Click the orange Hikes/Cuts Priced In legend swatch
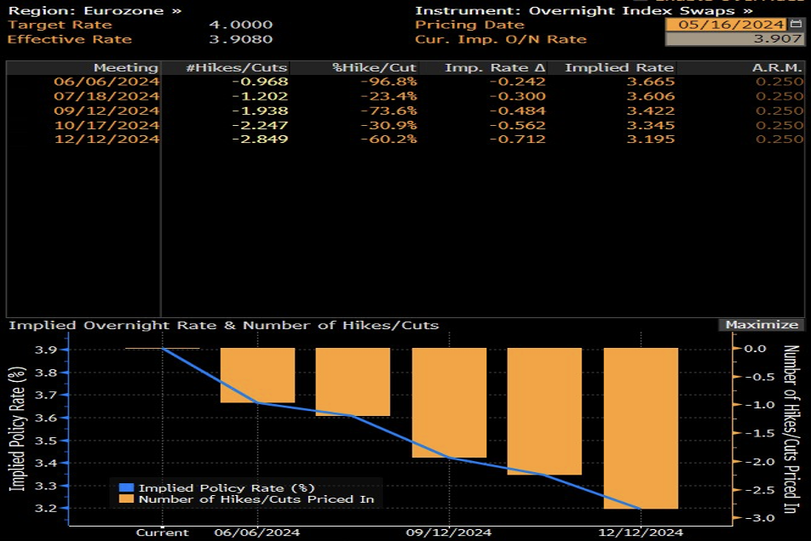This screenshot has width=811, height=541. pos(126,498)
